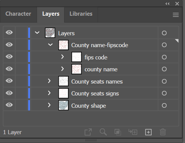Collapse the top-level Layers layer
The image size is (185, 143).
[37, 33]
